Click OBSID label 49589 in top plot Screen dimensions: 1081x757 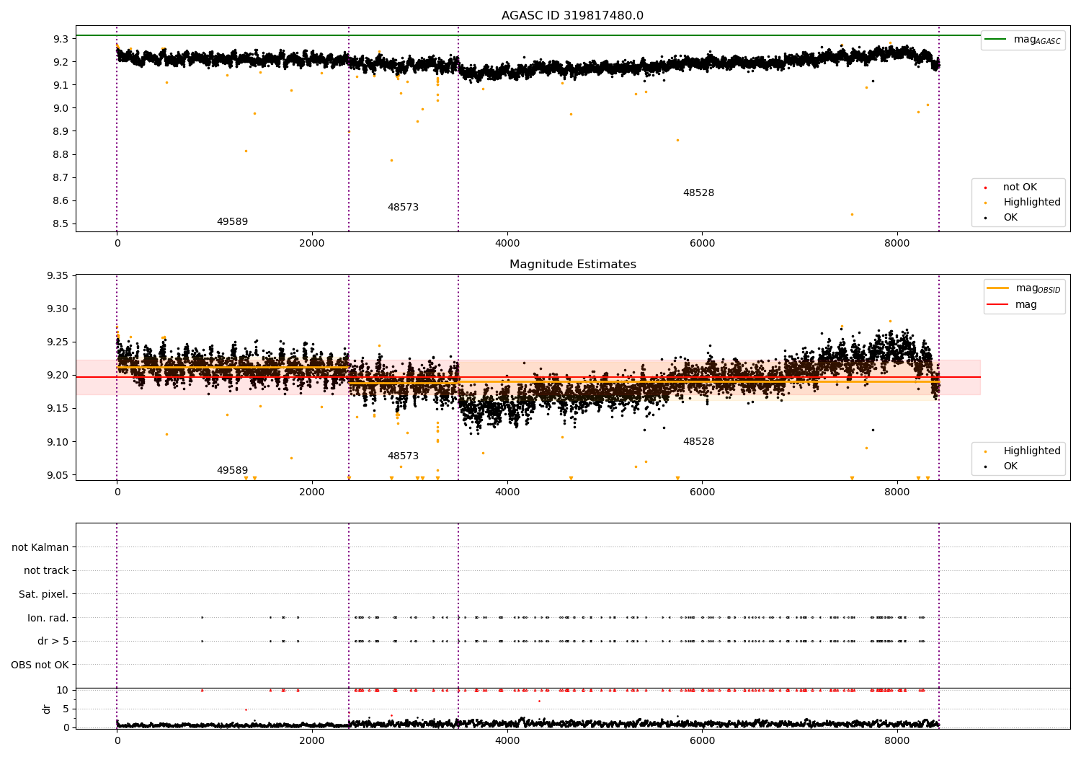pyautogui.click(x=232, y=222)
